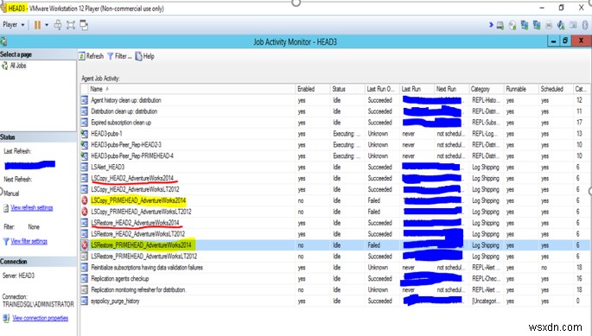Click executing-job icon of HEAD3-pubs-1
Image resolution: width=592 pixels, height=336 pixels.
coord(85,134)
